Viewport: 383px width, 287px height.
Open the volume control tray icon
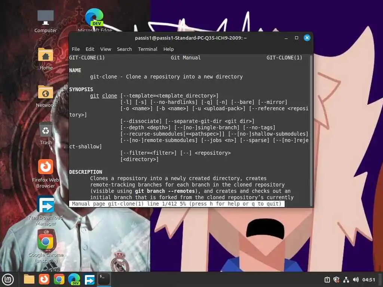tap(356, 280)
